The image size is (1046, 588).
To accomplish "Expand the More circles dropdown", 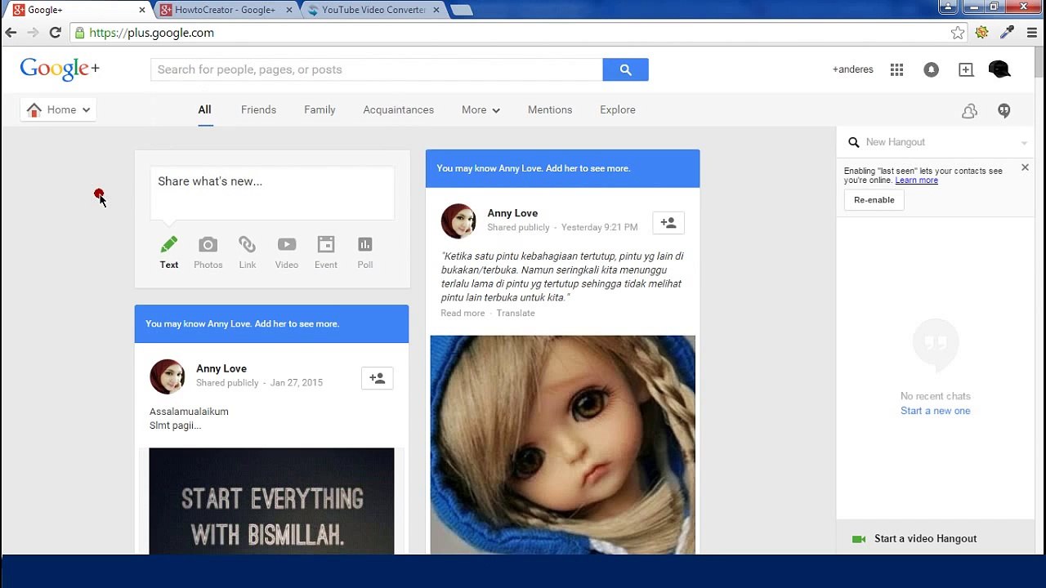I will pos(481,109).
